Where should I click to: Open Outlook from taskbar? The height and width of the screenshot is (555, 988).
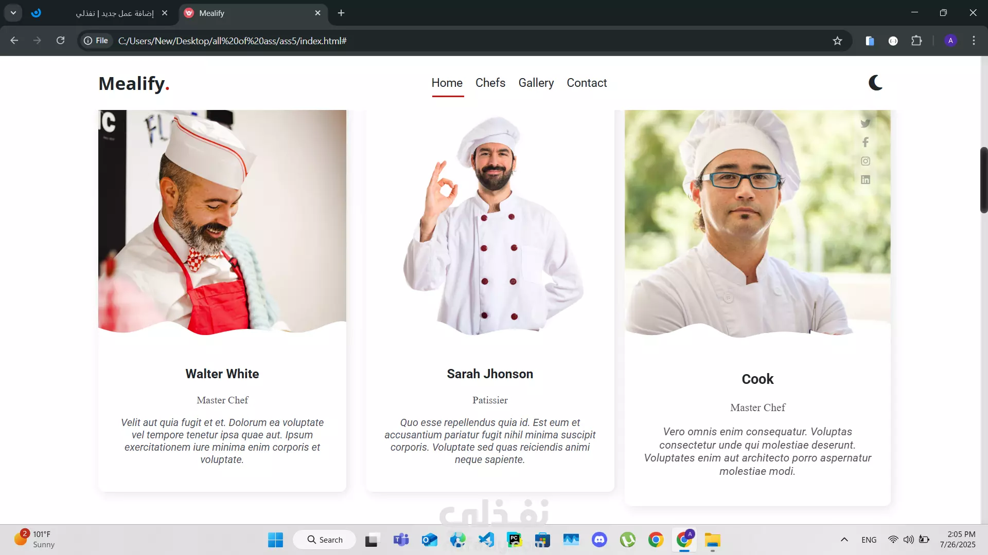coord(429,540)
